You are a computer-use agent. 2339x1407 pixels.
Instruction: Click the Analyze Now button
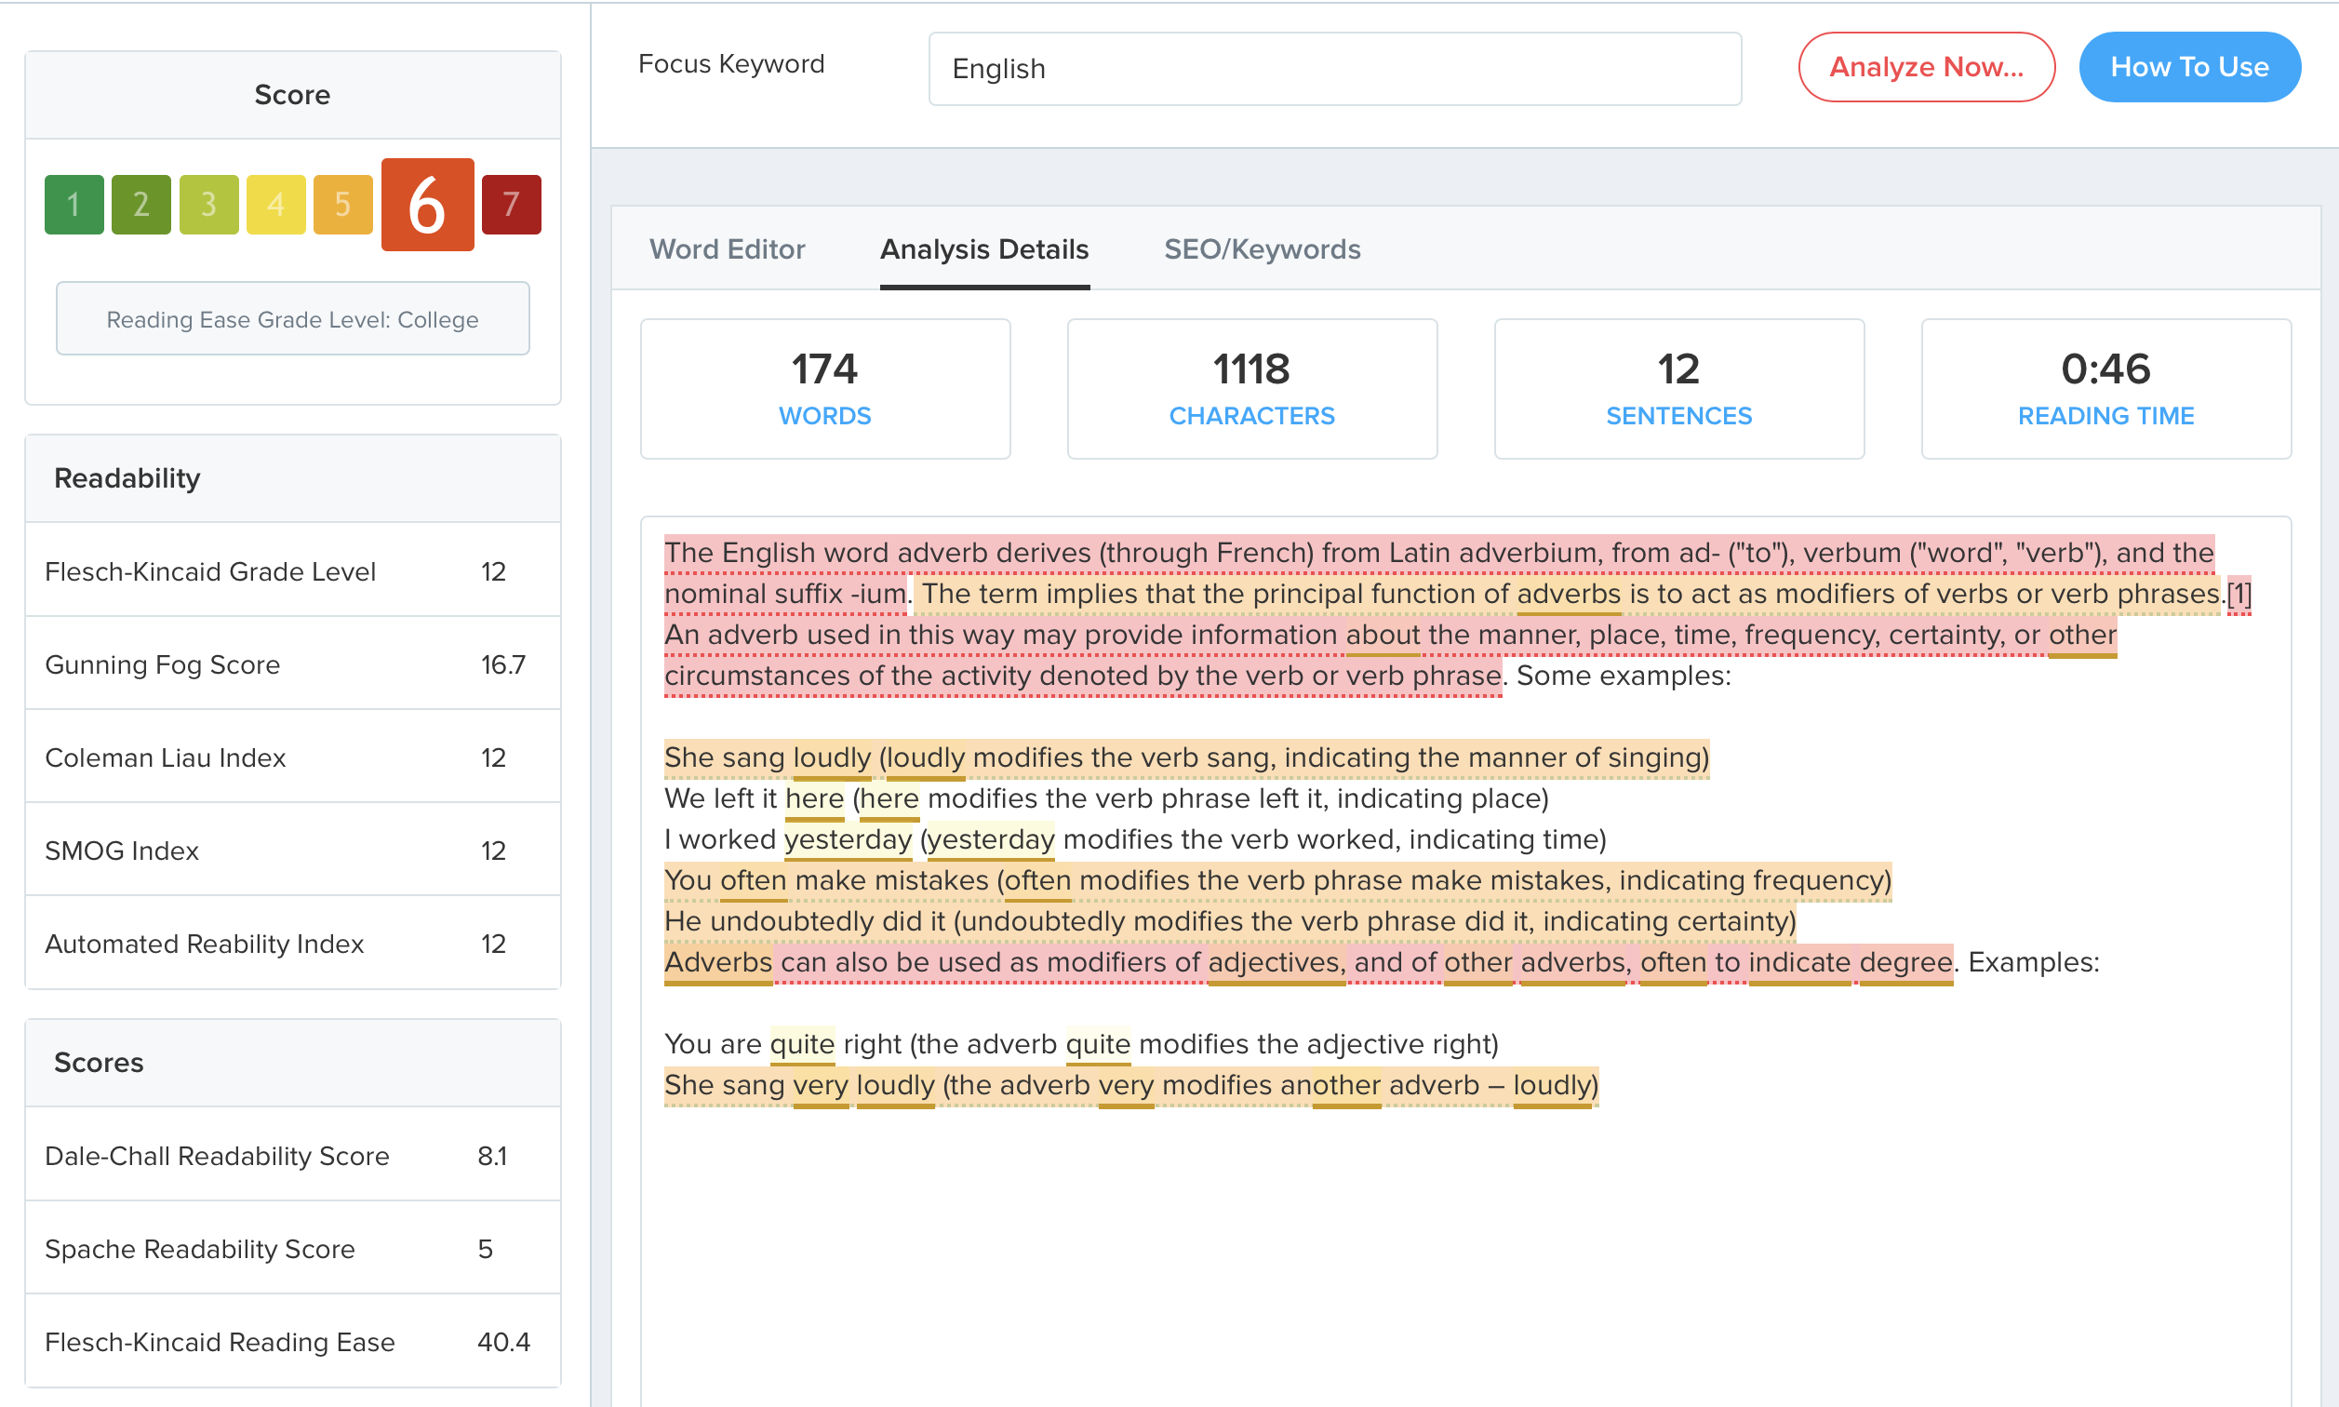tap(1926, 66)
